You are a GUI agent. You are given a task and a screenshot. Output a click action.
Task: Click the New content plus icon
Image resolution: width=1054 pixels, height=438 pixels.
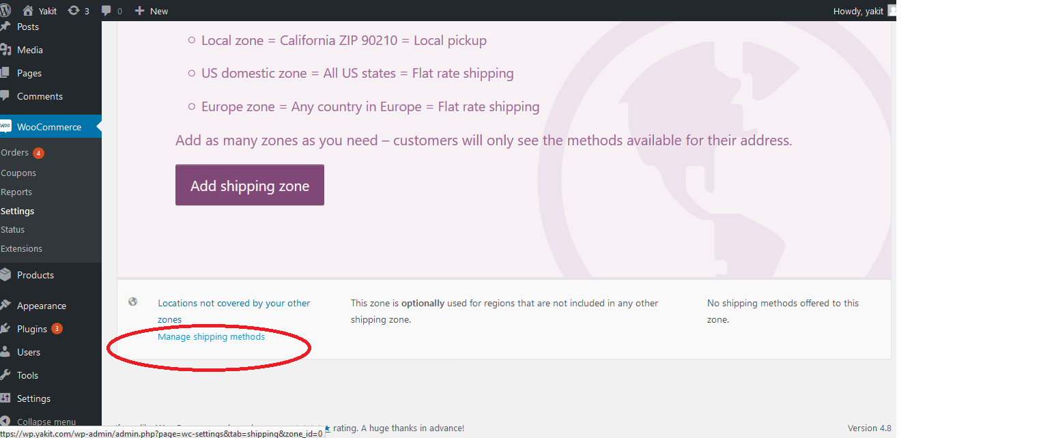coord(139,11)
